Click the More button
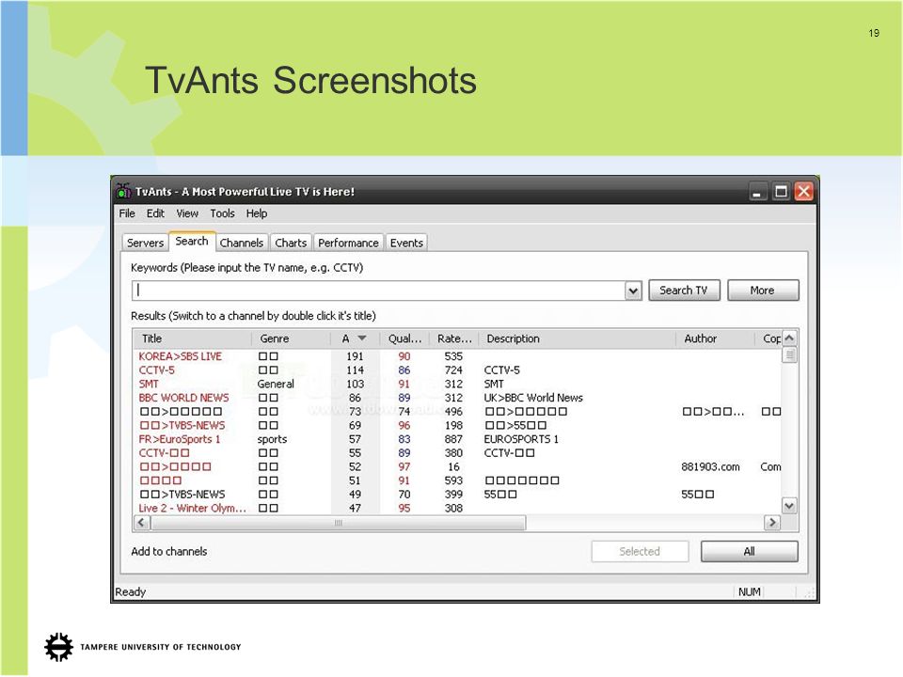903x677 pixels. pyautogui.click(x=763, y=291)
